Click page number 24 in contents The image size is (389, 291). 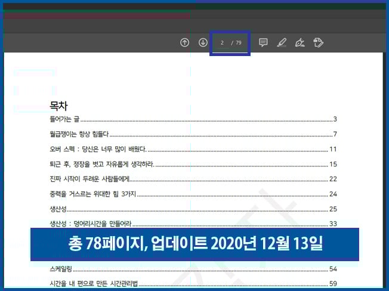tap(333, 194)
